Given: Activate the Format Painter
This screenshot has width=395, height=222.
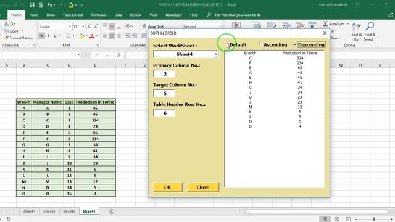Looking at the screenshot, I should (19, 38).
